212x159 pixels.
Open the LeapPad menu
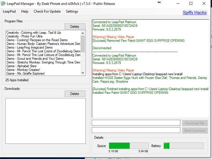[x=9, y=11]
